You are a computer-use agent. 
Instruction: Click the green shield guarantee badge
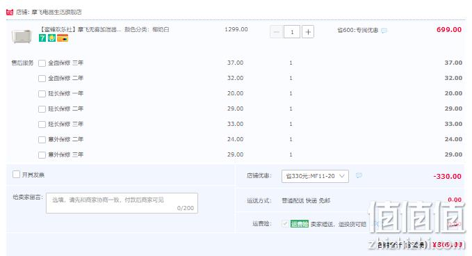point(51,38)
